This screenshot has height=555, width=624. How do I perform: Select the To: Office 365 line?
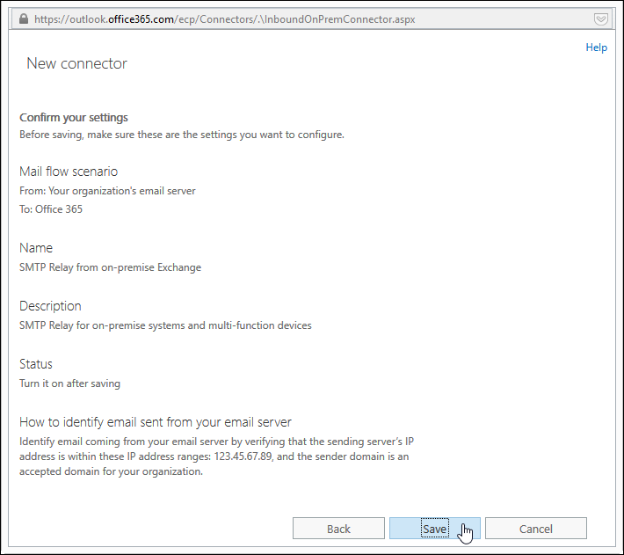51,209
